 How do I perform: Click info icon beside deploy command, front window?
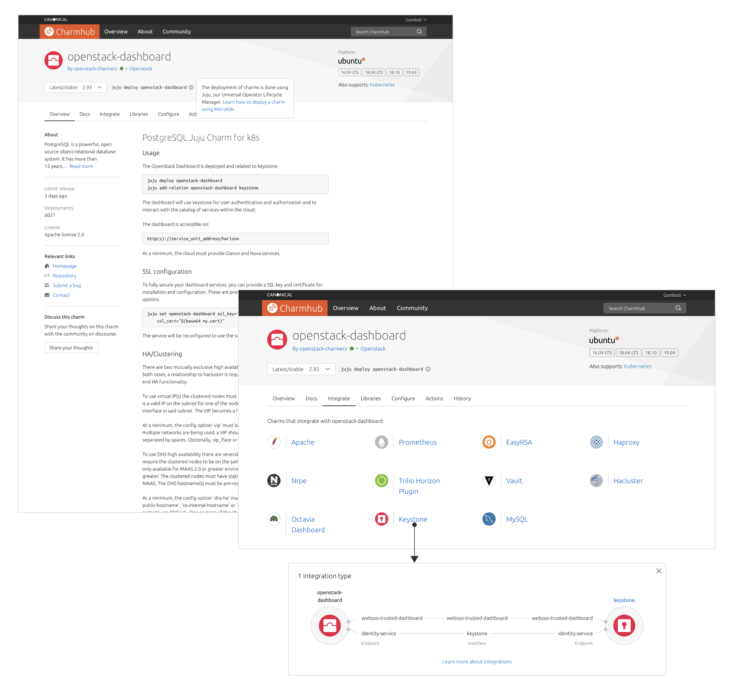pos(428,369)
